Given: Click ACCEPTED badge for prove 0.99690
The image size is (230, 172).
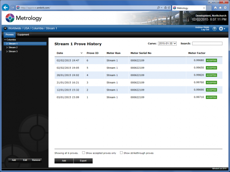Looking at the screenshot, I should (x=211, y=90).
